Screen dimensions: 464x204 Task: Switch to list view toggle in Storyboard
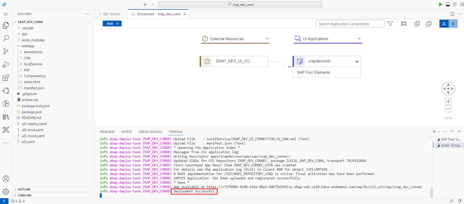click(453, 24)
